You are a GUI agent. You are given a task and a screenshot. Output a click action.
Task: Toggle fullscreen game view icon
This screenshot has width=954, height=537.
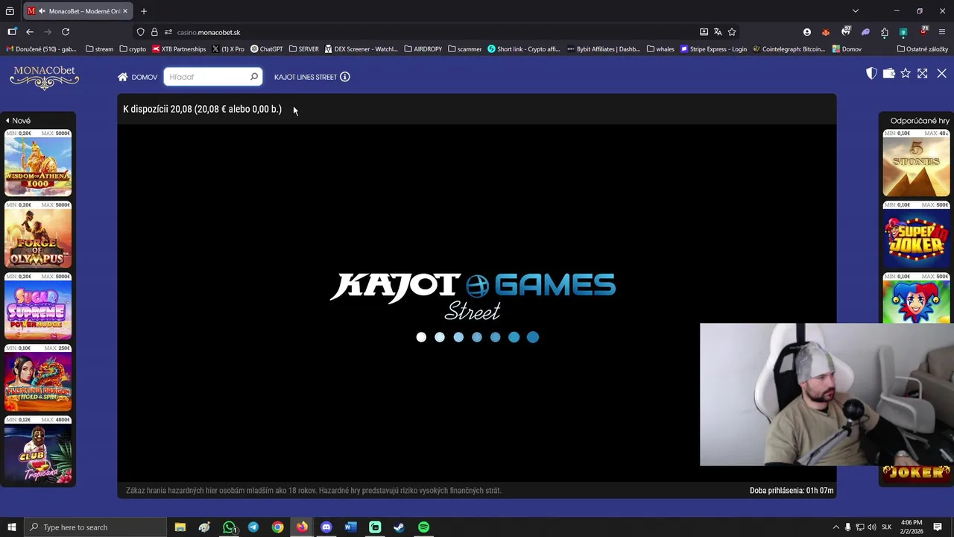coord(923,73)
